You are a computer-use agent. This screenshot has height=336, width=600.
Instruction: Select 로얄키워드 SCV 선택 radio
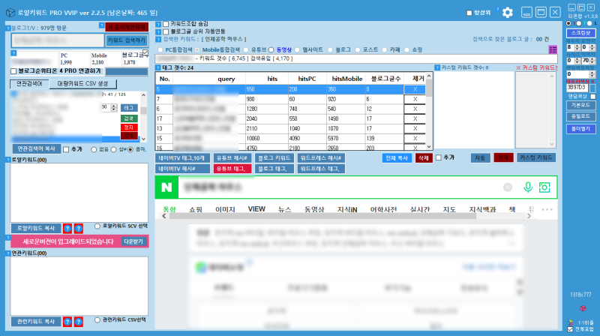click(97, 226)
